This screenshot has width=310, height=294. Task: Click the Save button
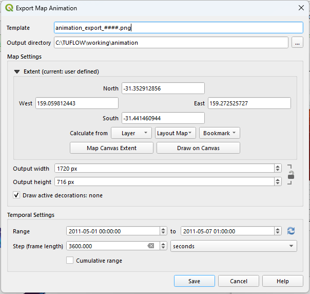point(194,281)
